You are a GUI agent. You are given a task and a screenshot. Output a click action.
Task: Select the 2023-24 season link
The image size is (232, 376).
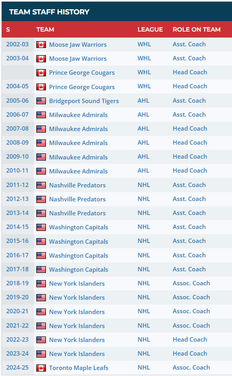click(17, 354)
